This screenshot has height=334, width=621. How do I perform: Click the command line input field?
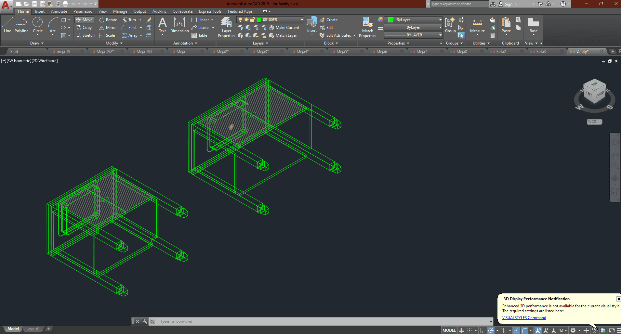coord(322,321)
